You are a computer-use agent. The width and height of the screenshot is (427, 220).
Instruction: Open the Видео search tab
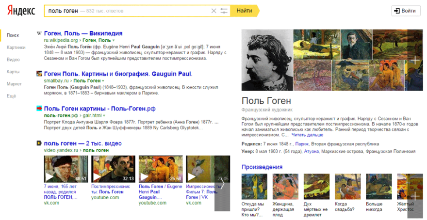click(x=13, y=60)
